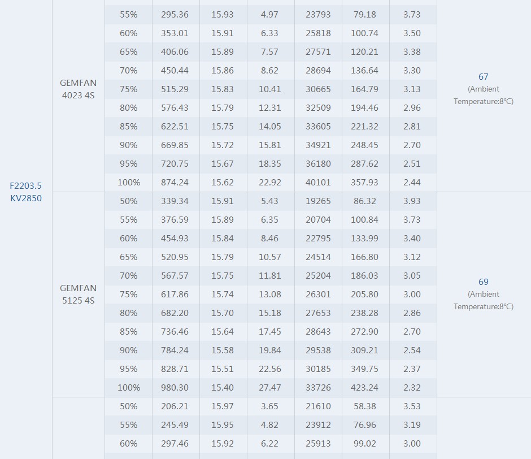
Task: Select the 40101 RPM cell
Action: click(318, 183)
